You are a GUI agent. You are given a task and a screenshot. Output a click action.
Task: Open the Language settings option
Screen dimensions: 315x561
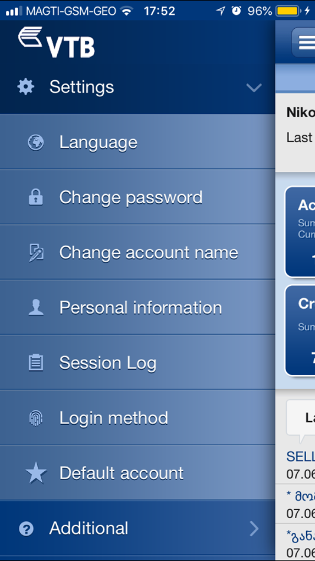pyautogui.click(x=137, y=142)
